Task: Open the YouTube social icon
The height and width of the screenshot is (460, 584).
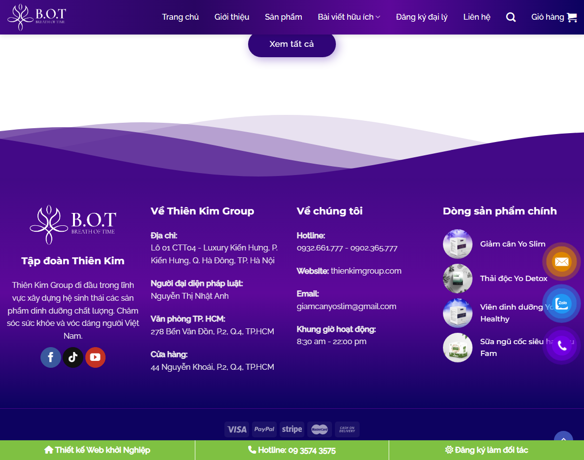Action: pyautogui.click(x=95, y=357)
